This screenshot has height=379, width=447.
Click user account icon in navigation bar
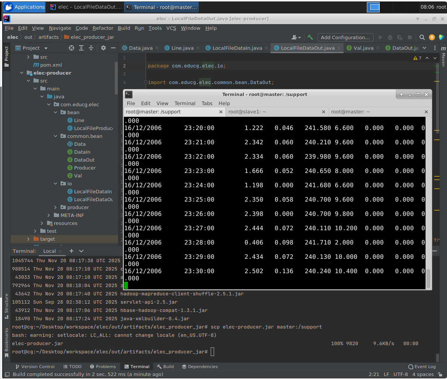click(x=296, y=37)
